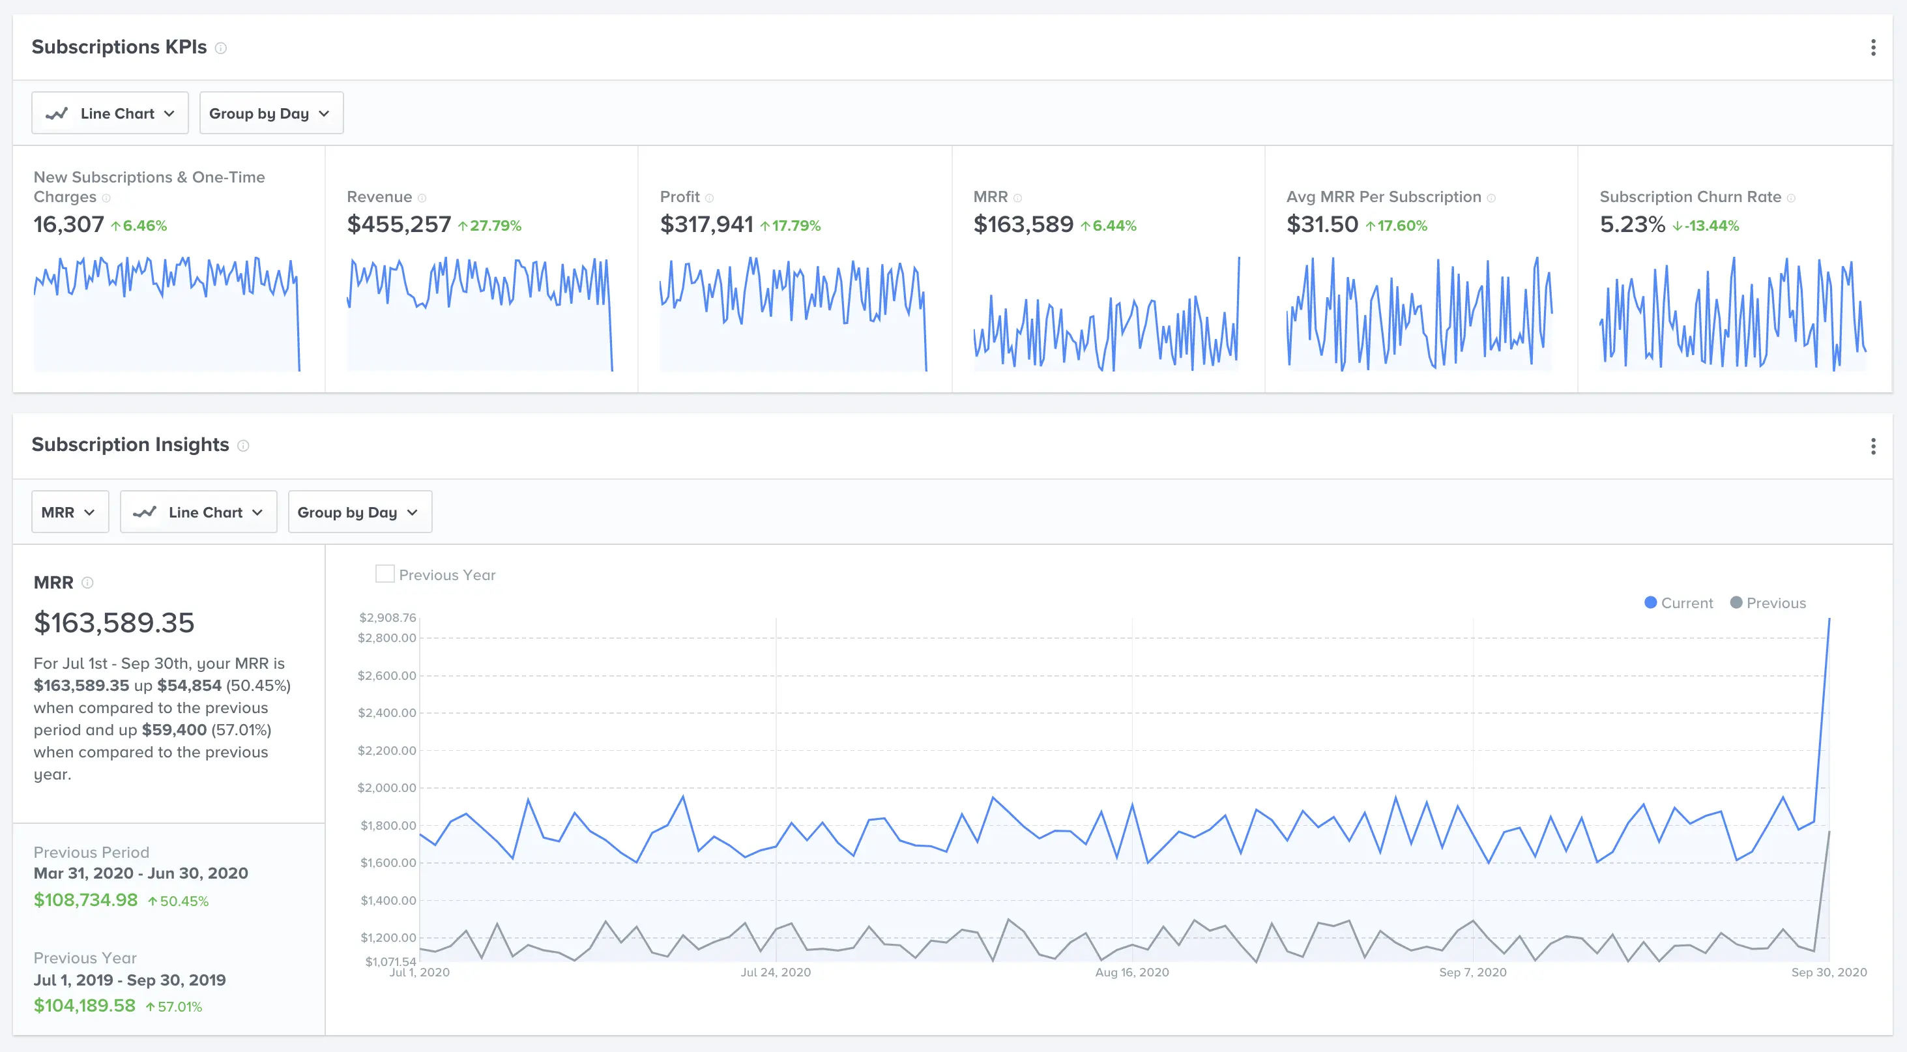This screenshot has height=1052, width=1907.
Task: Open the kebab menu for Subscriptions KPIs
Action: tap(1874, 48)
